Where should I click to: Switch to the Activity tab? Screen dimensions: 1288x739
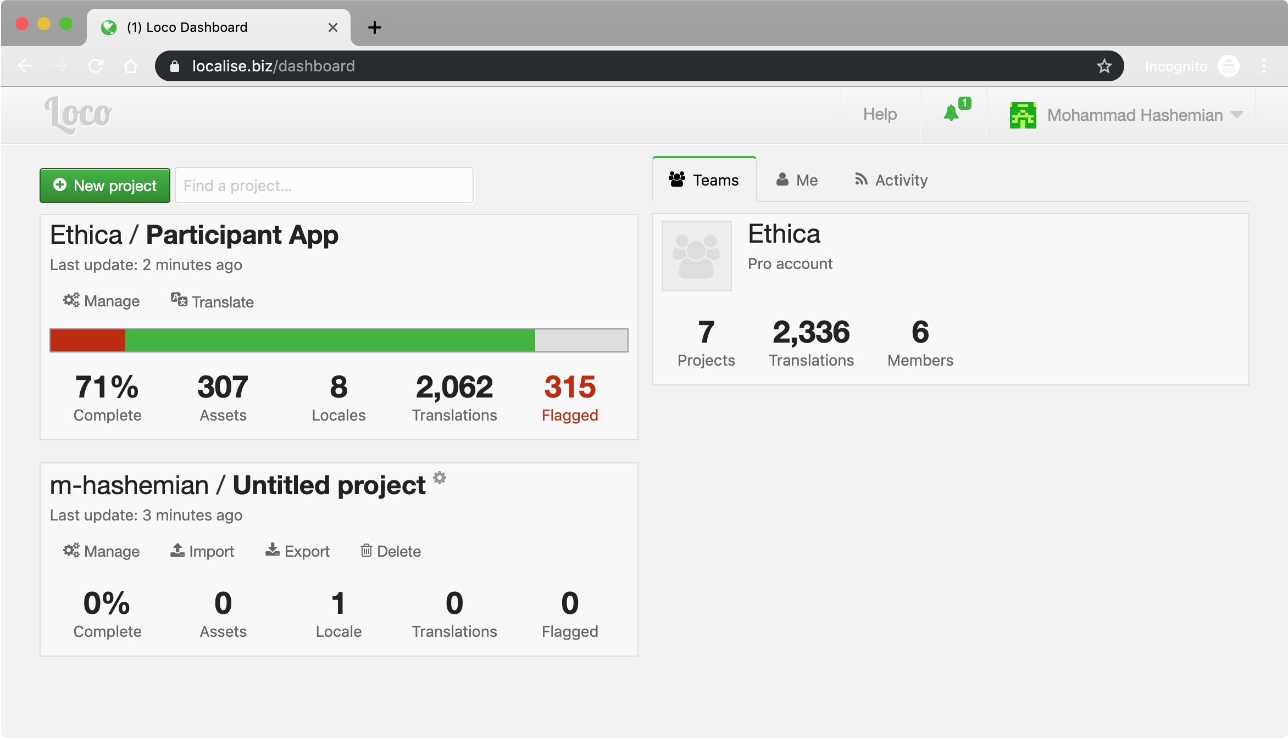click(891, 180)
